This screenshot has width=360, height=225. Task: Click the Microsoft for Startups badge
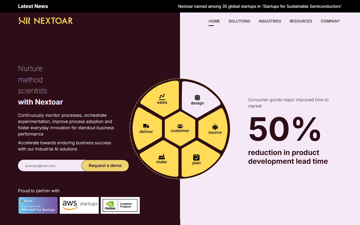tap(38, 205)
